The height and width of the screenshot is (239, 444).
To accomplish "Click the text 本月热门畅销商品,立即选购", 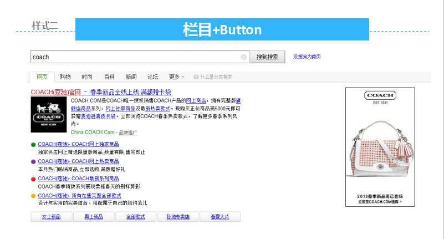I will (69, 169).
